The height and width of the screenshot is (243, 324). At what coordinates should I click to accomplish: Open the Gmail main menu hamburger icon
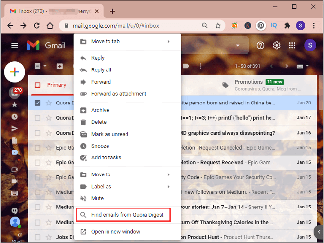15,45
